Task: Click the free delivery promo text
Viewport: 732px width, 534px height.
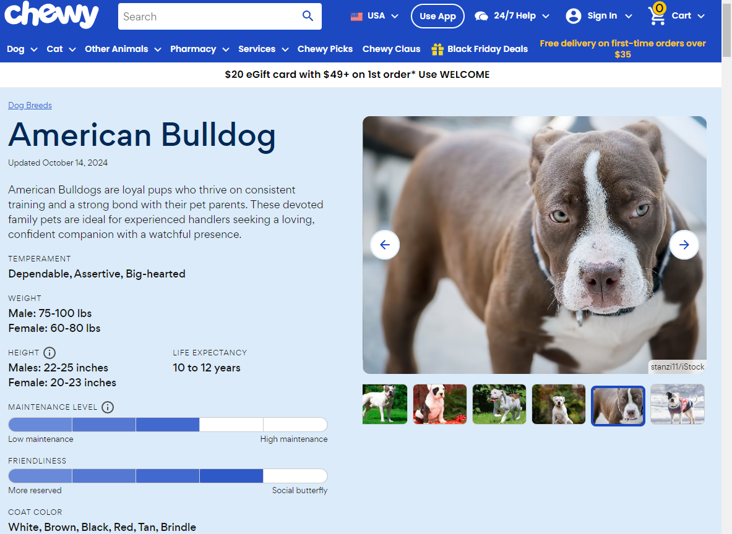Action: [x=622, y=49]
